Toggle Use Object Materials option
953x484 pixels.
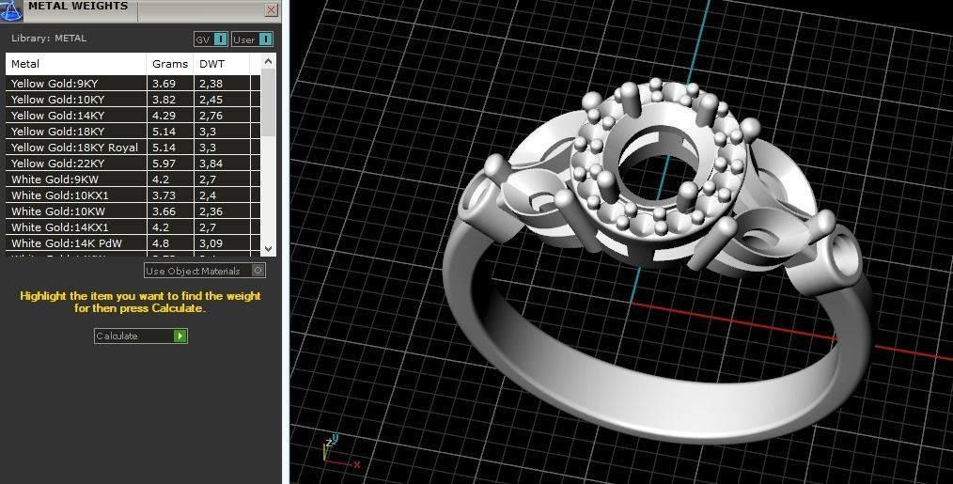(205, 271)
